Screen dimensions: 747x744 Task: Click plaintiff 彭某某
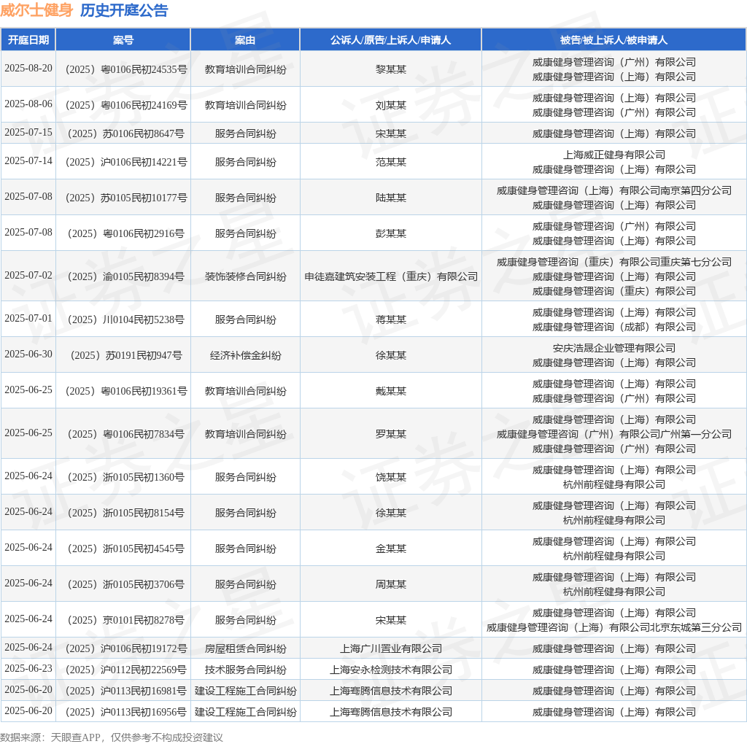tap(391, 234)
